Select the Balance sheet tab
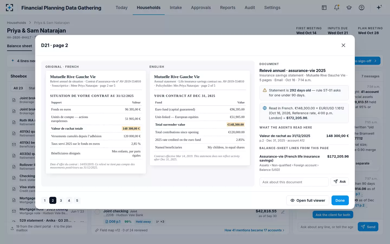 (x=19, y=46)
